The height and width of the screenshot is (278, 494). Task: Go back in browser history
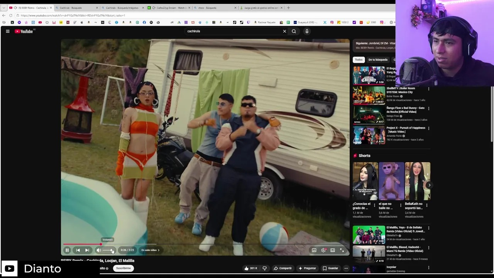4,15
